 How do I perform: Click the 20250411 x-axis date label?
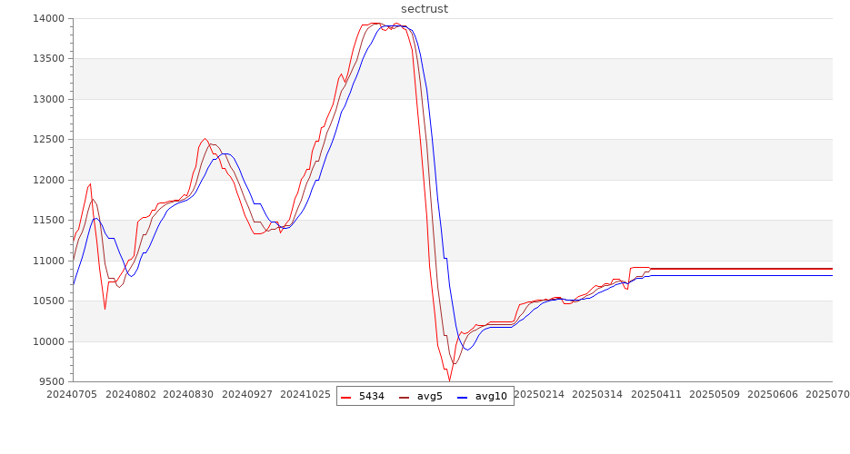click(655, 395)
